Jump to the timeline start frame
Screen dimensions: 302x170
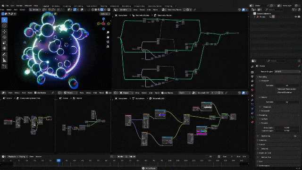118,157
